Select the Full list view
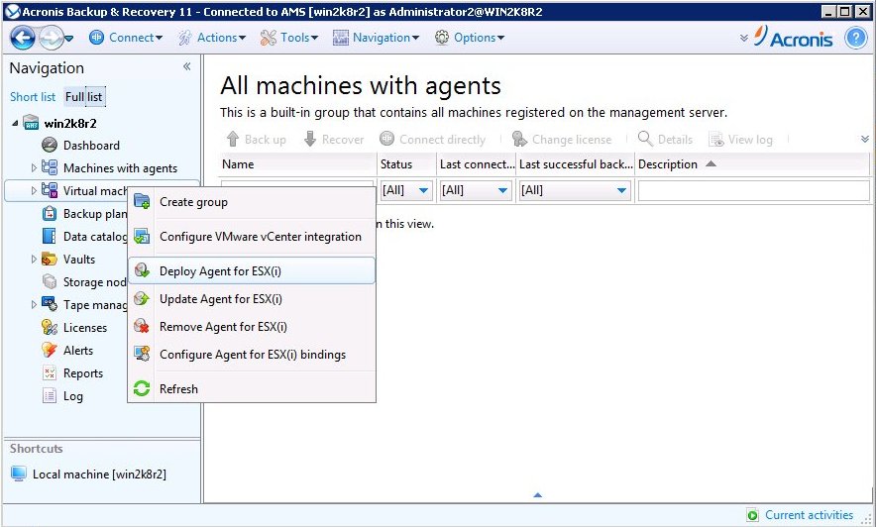 pyautogui.click(x=84, y=97)
